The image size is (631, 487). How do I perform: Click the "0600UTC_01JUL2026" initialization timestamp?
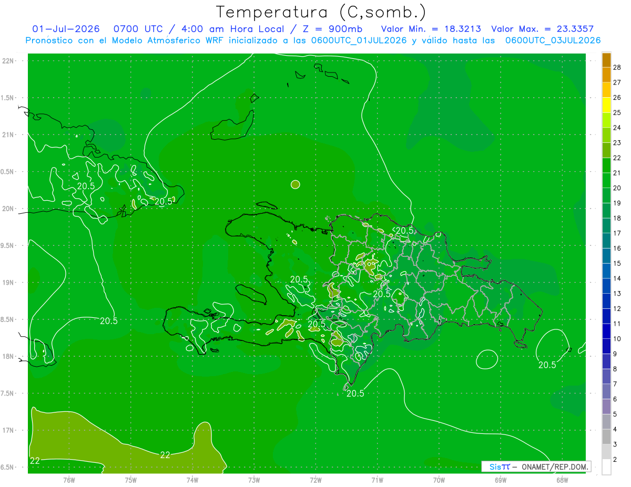coord(359,40)
